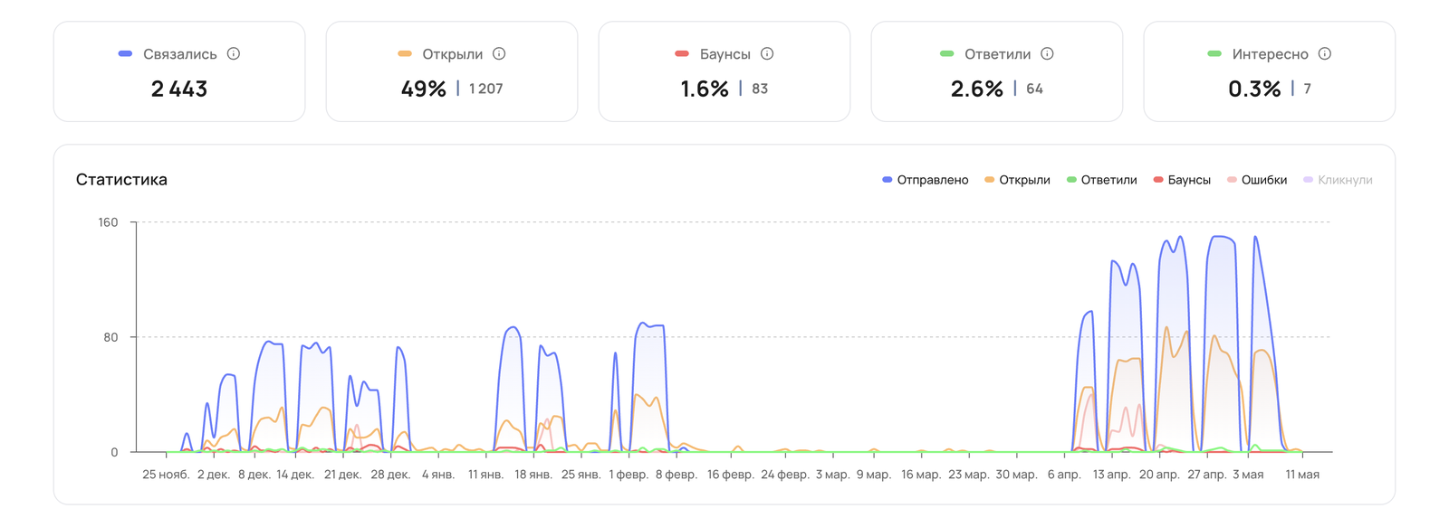Enable the greyed Кликнули legend series
1449x527 pixels.
(1338, 180)
